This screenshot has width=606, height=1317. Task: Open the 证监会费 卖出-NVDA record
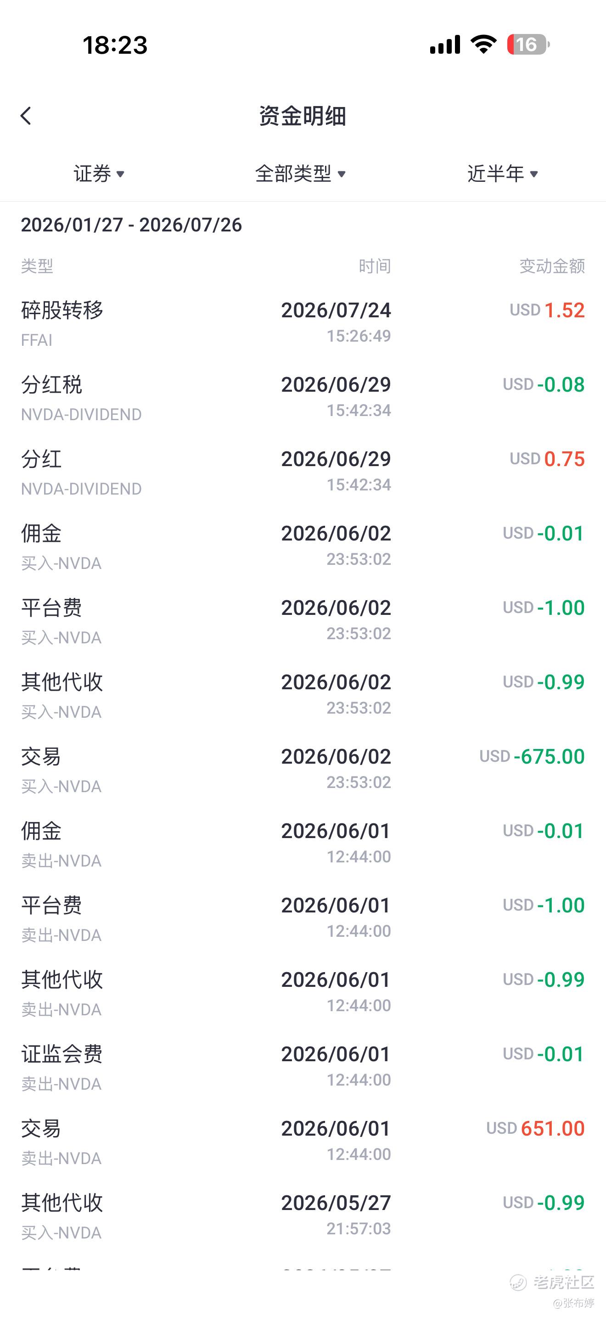click(303, 1067)
